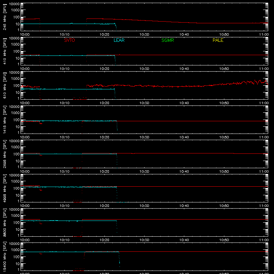
Task: Click 10:00 tick under the 2695 MHz panel
Action: pos(25,172)
